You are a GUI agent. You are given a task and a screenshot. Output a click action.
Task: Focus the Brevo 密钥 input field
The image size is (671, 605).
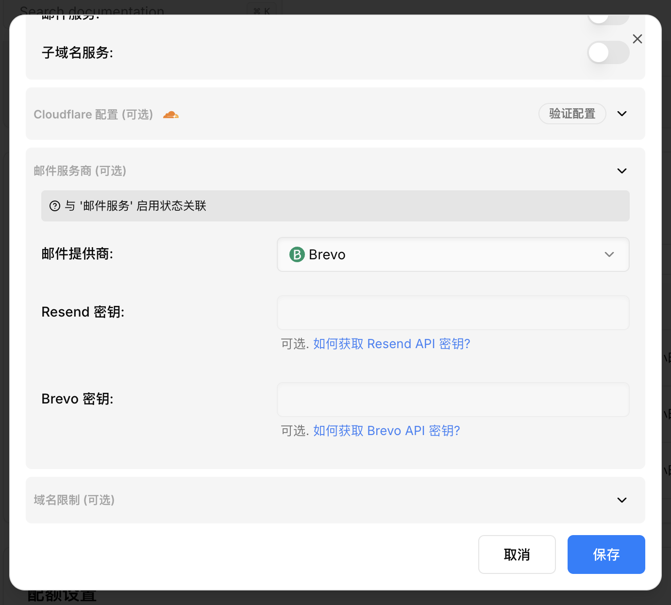tap(453, 400)
